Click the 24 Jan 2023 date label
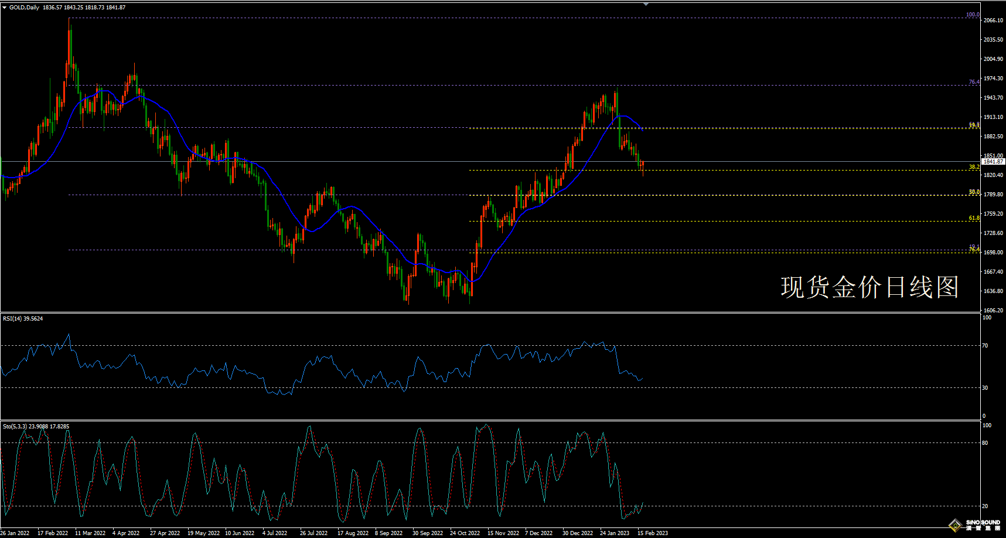 tap(615, 533)
